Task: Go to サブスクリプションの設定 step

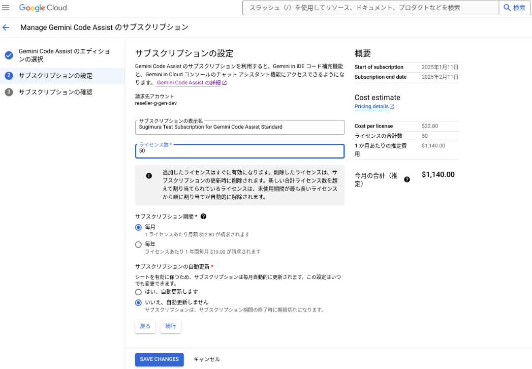Action: coord(55,76)
